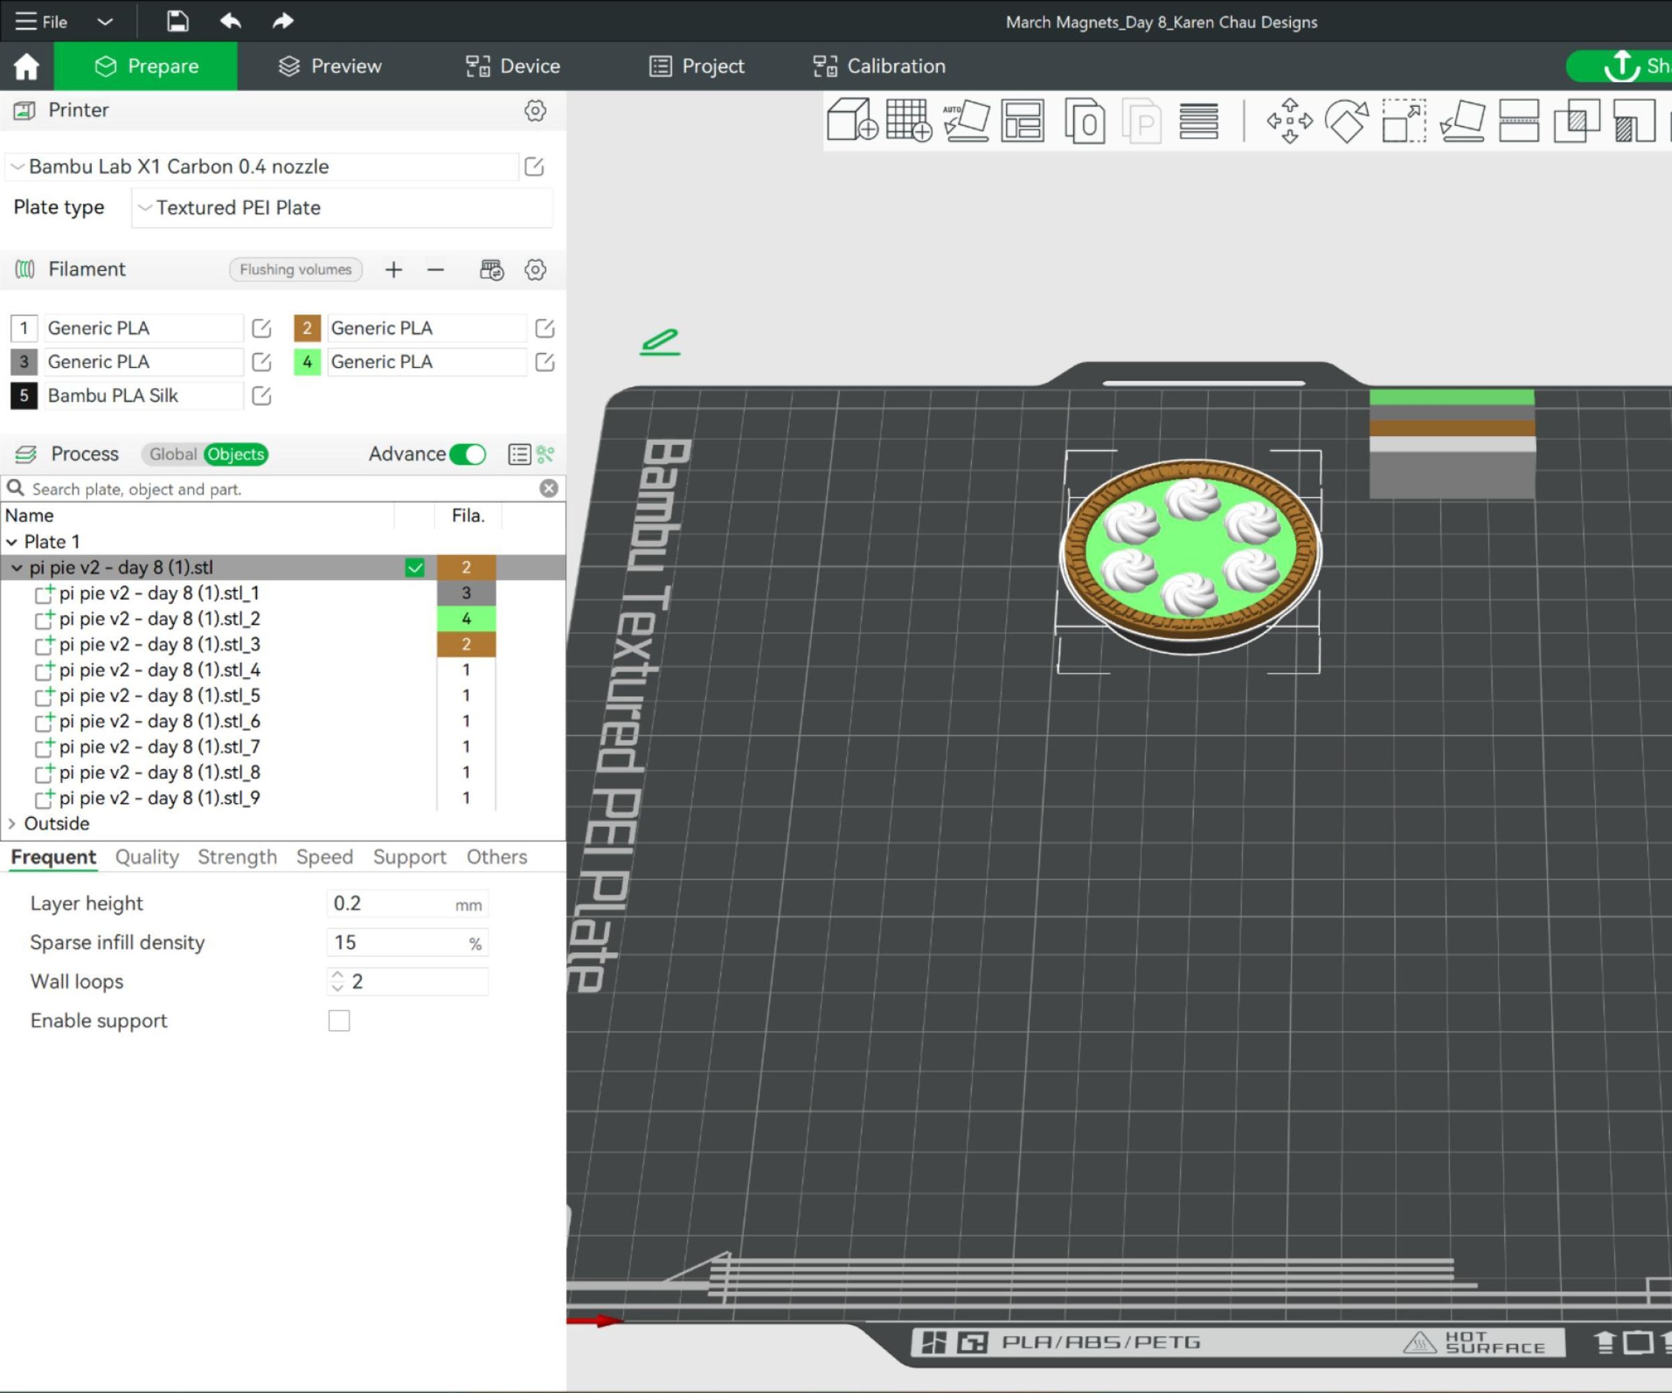Screen dimensions: 1672x1393
Task: Click the Arrange all objects icon
Action: point(1022,120)
